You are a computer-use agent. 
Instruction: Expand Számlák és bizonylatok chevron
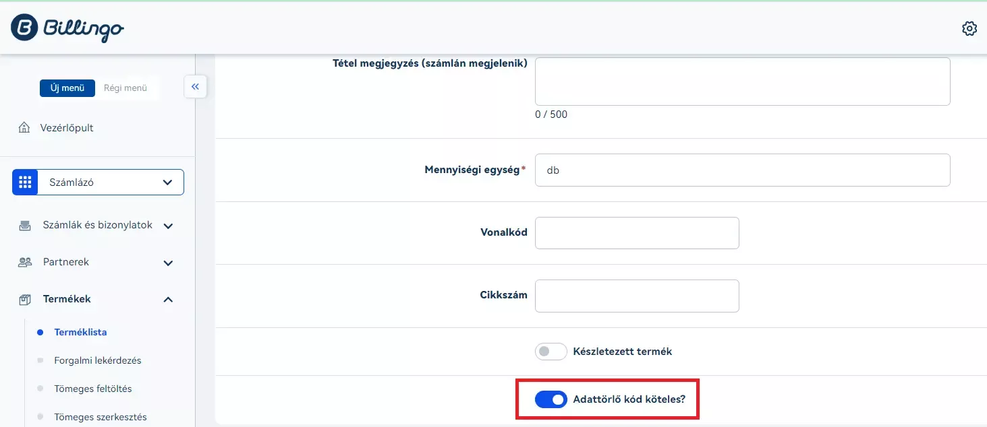(x=169, y=226)
